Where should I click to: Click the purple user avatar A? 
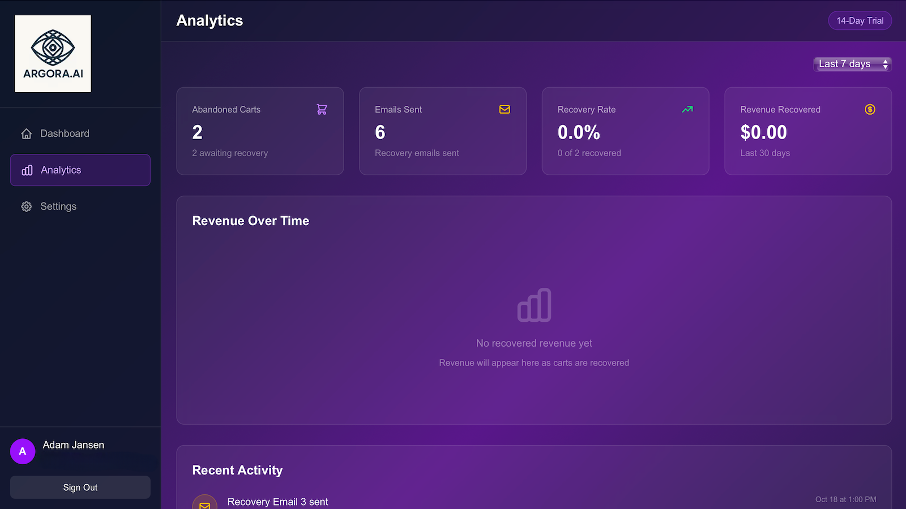coord(23,451)
